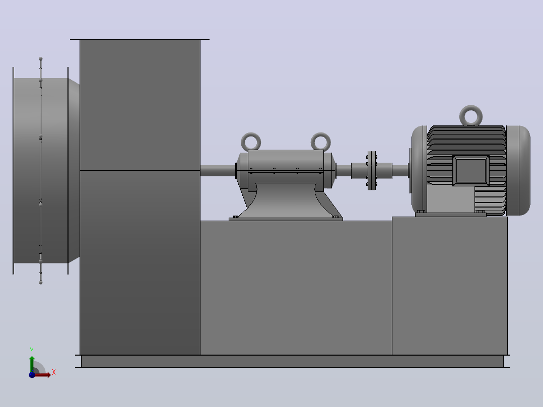The height and width of the screenshot is (407, 543).
Task: Select the inlet damper control rod
Action: tap(40, 170)
